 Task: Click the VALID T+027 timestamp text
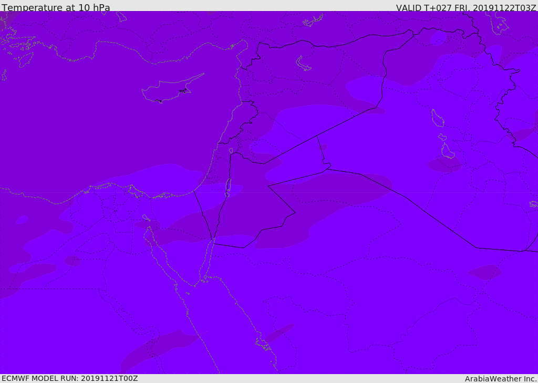[466, 8]
